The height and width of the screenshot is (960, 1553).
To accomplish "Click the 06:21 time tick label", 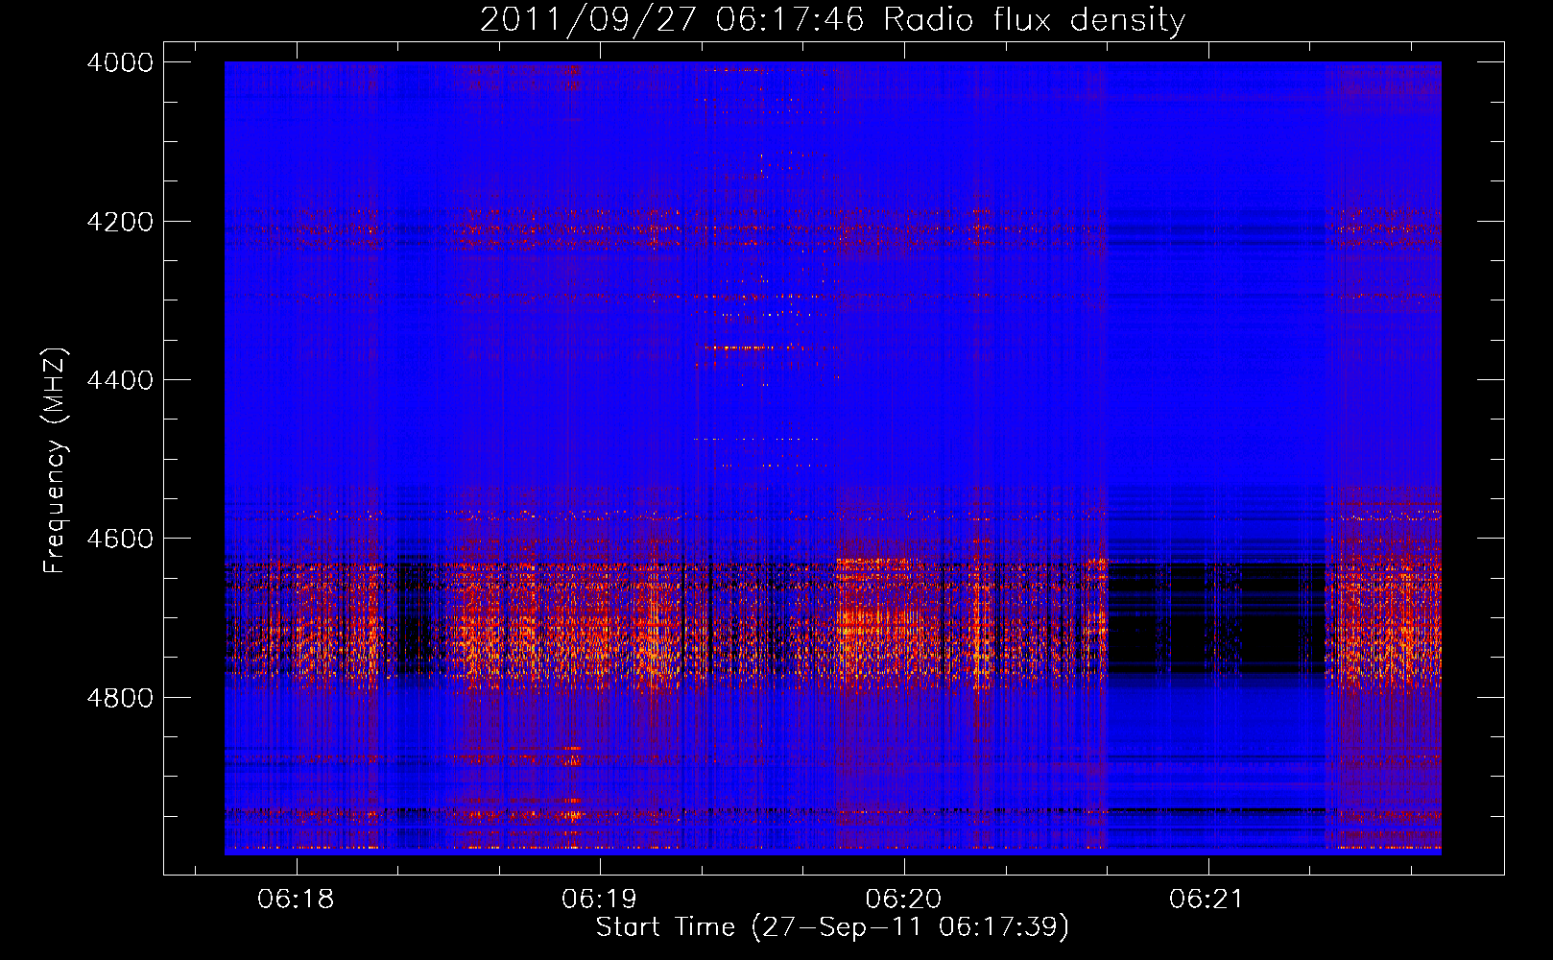I will (1207, 899).
